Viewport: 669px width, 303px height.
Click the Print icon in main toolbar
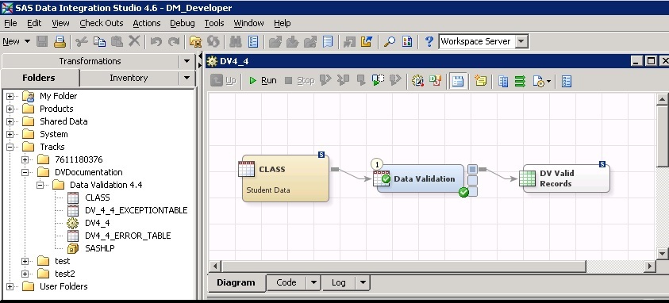pyautogui.click(x=60, y=41)
